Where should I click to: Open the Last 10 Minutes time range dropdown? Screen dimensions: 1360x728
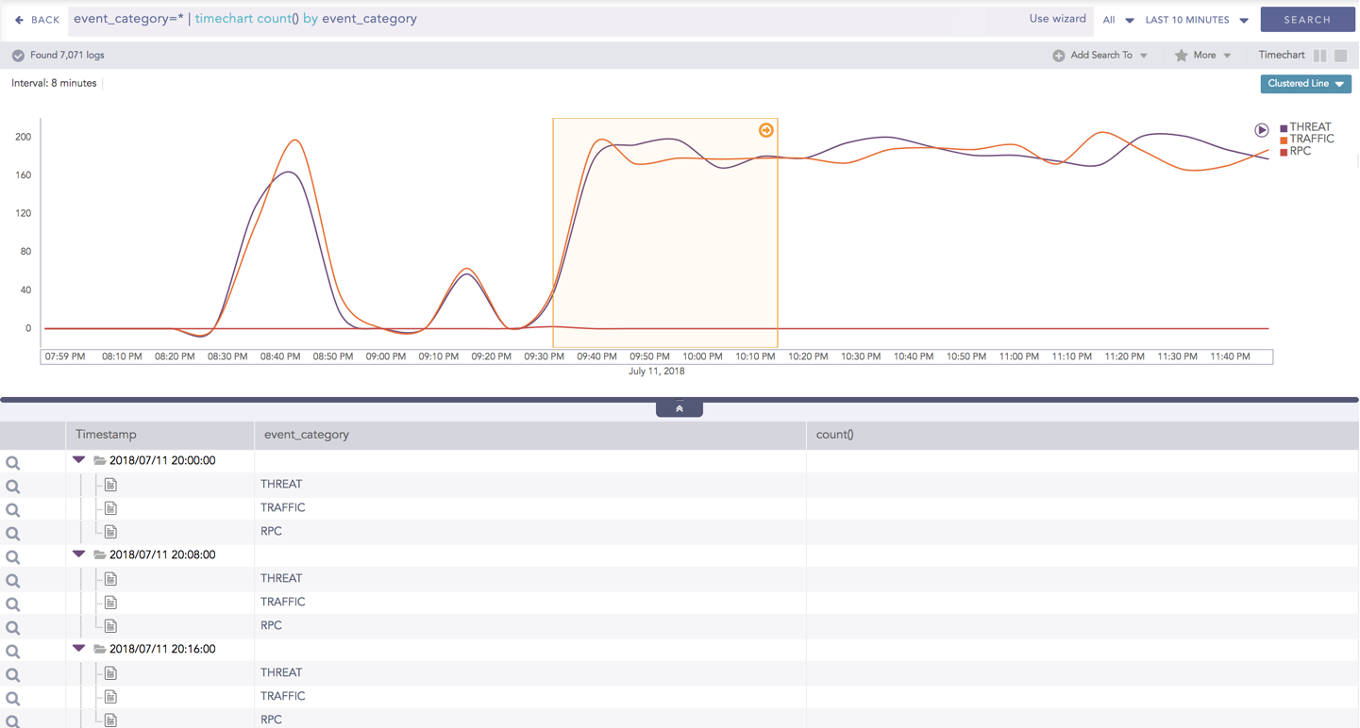[x=1196, y=20]
